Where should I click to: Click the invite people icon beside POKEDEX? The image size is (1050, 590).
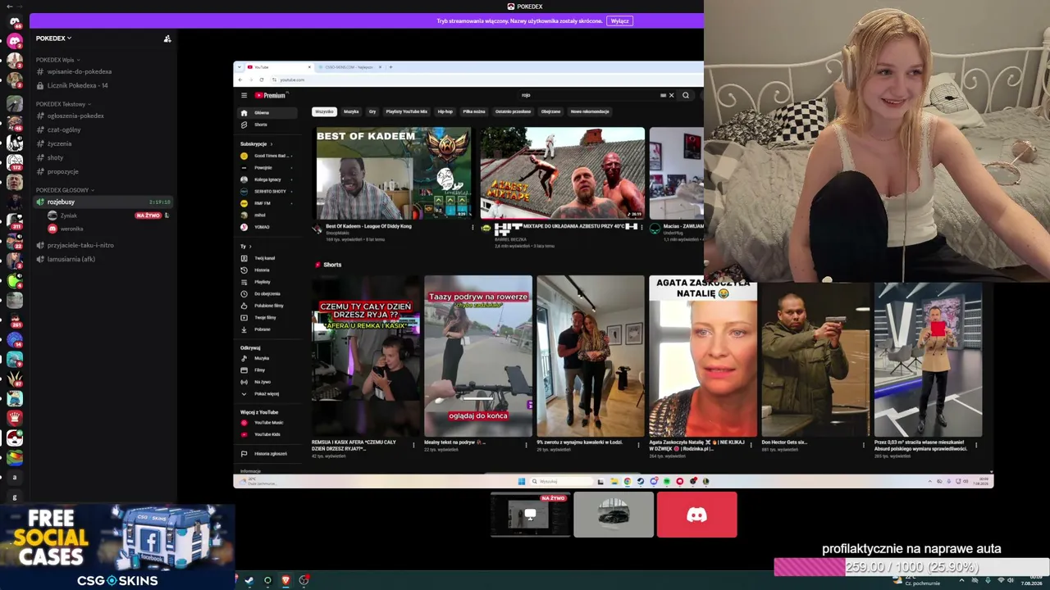coord(167,39)
